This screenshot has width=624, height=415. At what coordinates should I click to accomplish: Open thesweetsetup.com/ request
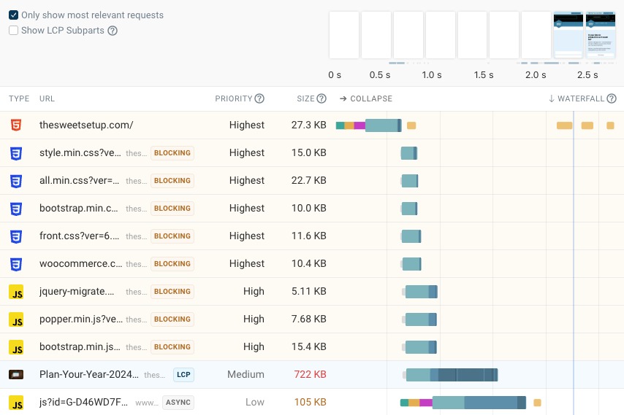tap(86, 125)
